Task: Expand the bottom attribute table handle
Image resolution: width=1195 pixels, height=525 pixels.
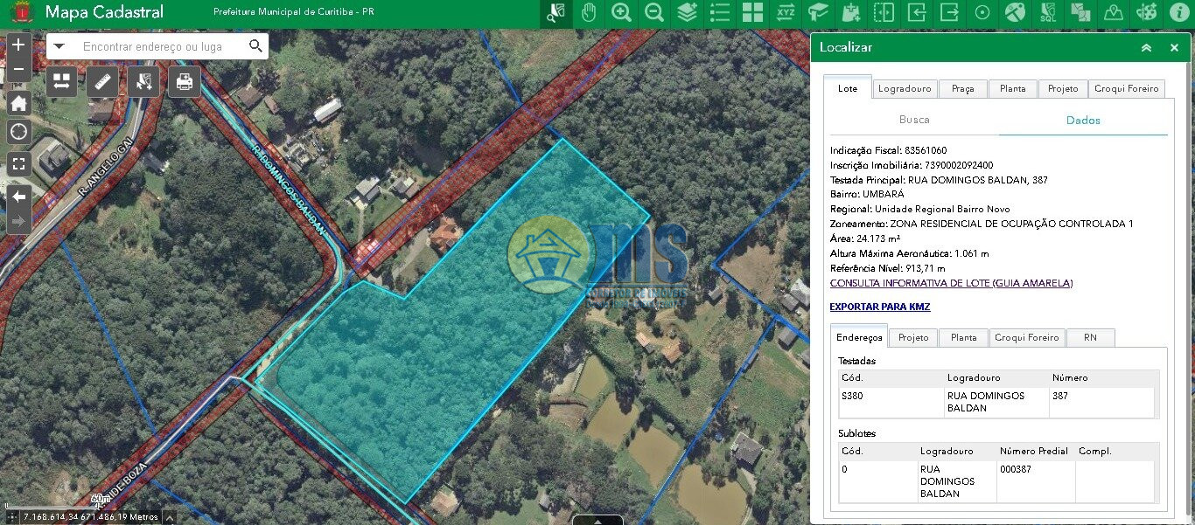Action: pos(597,520)
